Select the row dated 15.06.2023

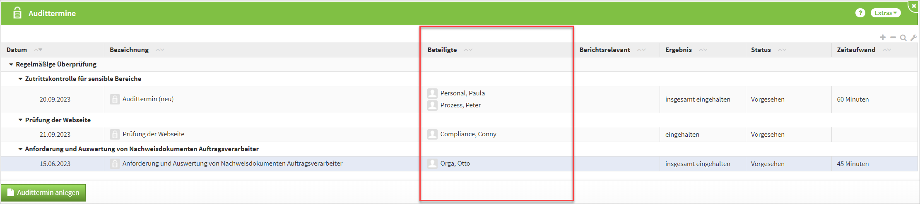[55, 164]
